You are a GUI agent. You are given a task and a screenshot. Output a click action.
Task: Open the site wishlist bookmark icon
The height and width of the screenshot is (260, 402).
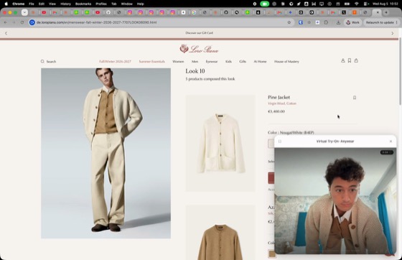coord(350,61)
